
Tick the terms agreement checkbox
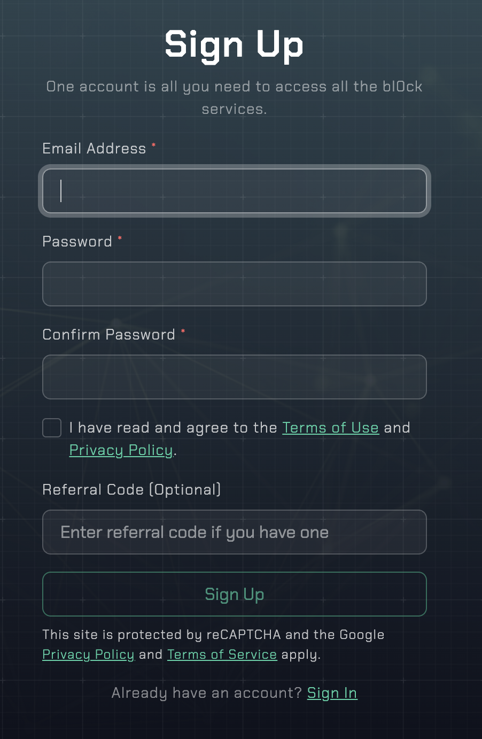pyautogui.click(x=52, y=428)
